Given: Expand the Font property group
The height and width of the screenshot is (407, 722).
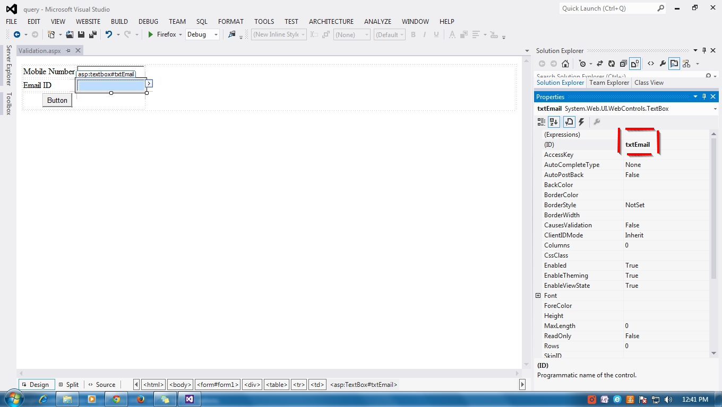Looking at the screenshot, I should [x=539, y=295].
